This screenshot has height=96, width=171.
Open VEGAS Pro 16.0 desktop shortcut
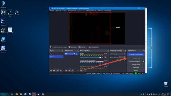click(10, 13)
